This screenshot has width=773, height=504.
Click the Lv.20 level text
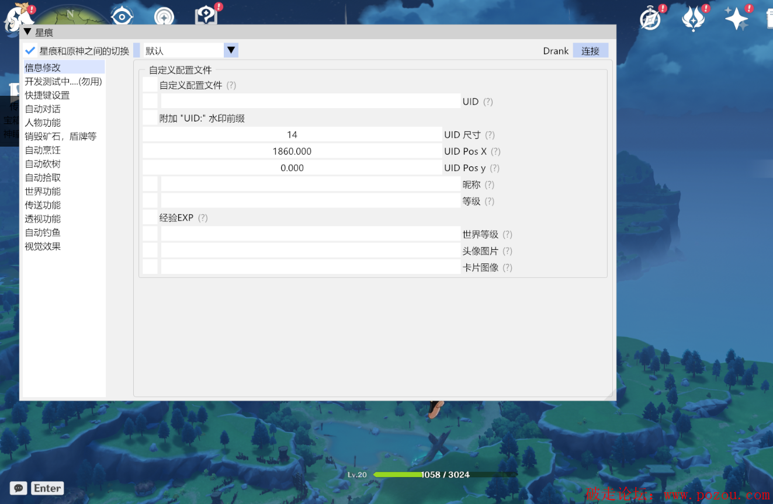(x=357, y=475)
